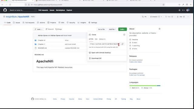The width and height of the screenshot is (194, 109).
Task: Open Issues in top navigation
Action: pyautogui.click(x=52, y=10)
